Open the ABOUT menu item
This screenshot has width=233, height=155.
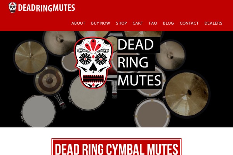coord(78,23)
